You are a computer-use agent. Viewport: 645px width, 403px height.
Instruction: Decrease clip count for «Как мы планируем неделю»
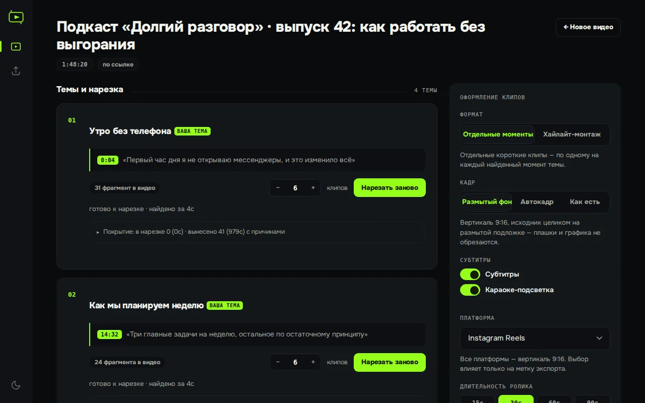278,362
